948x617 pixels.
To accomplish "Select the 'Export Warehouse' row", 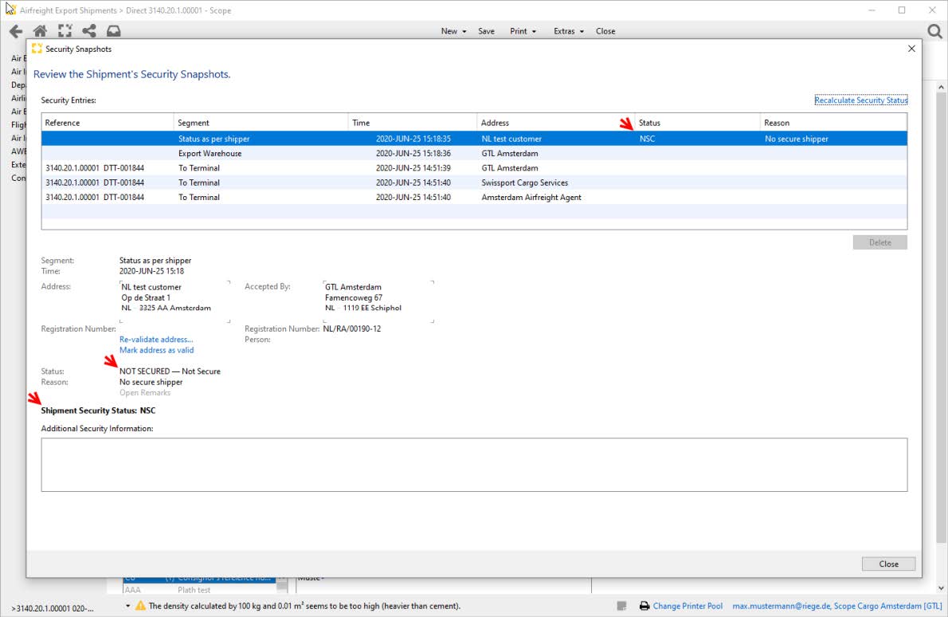I will (474, 153).
